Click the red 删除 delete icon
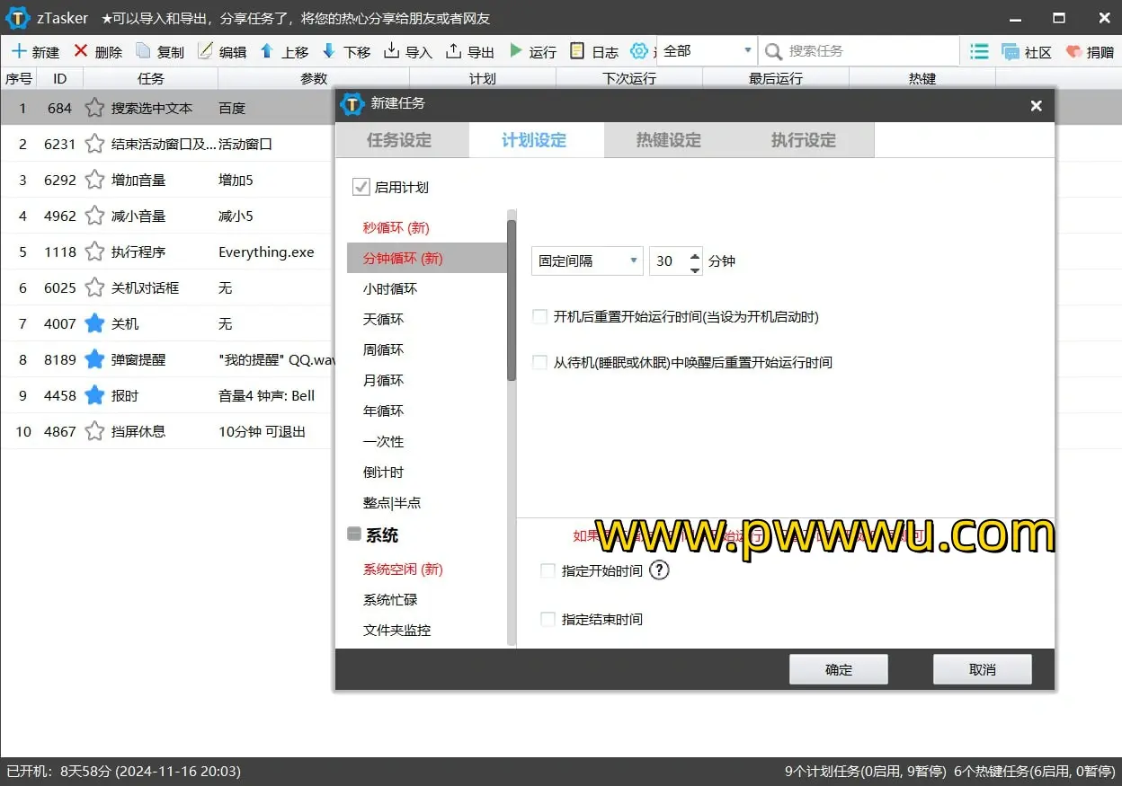 click(x=81, y=51)
